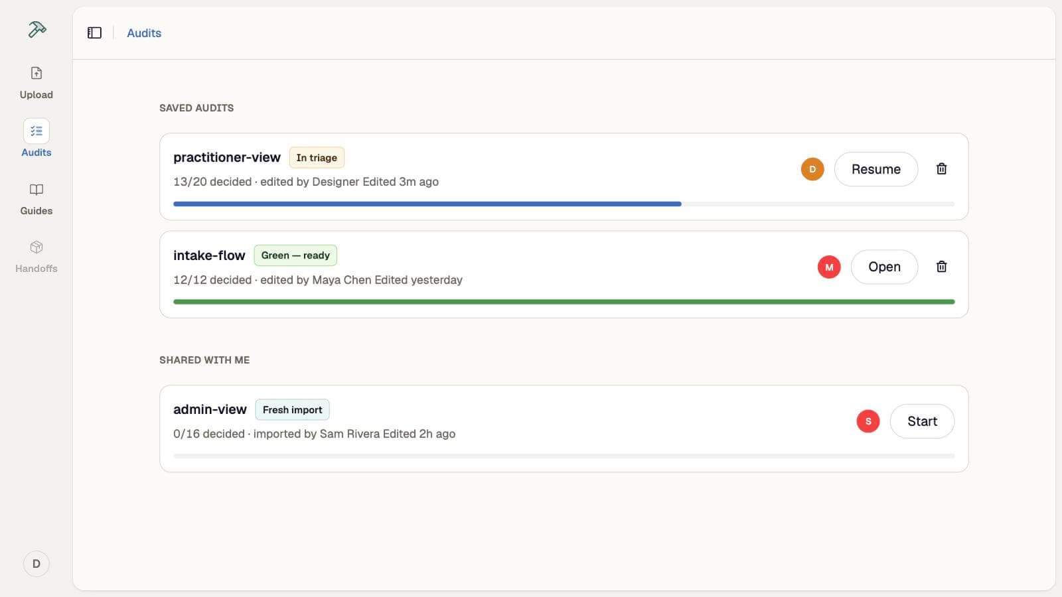Click the hammer app logo icon
Viewport: 1062px width, 597px height.
(37, 29)
